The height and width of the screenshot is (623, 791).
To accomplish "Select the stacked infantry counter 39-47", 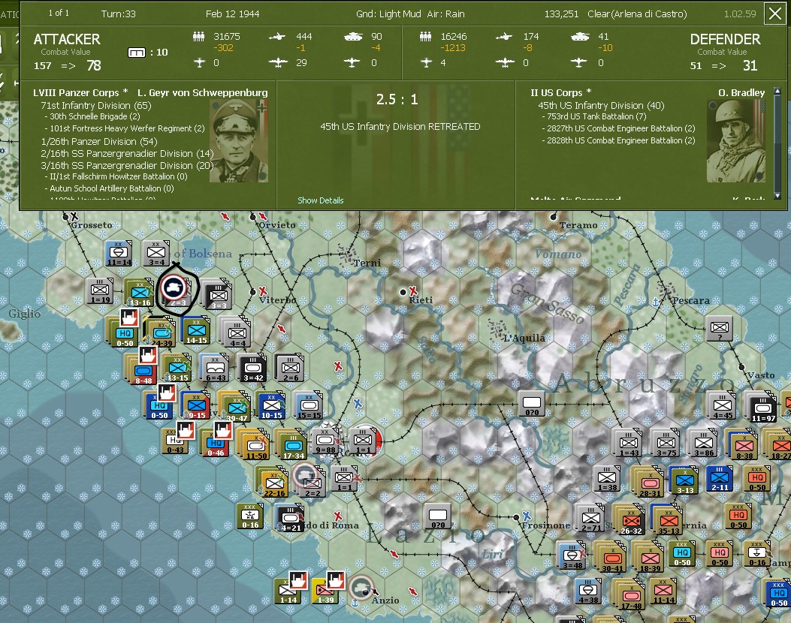I will click(x=236, y=409).
